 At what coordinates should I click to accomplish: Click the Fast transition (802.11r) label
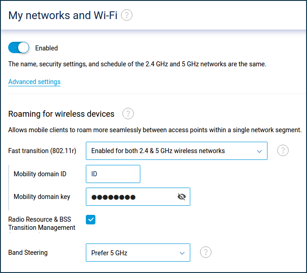click(42, 151)
